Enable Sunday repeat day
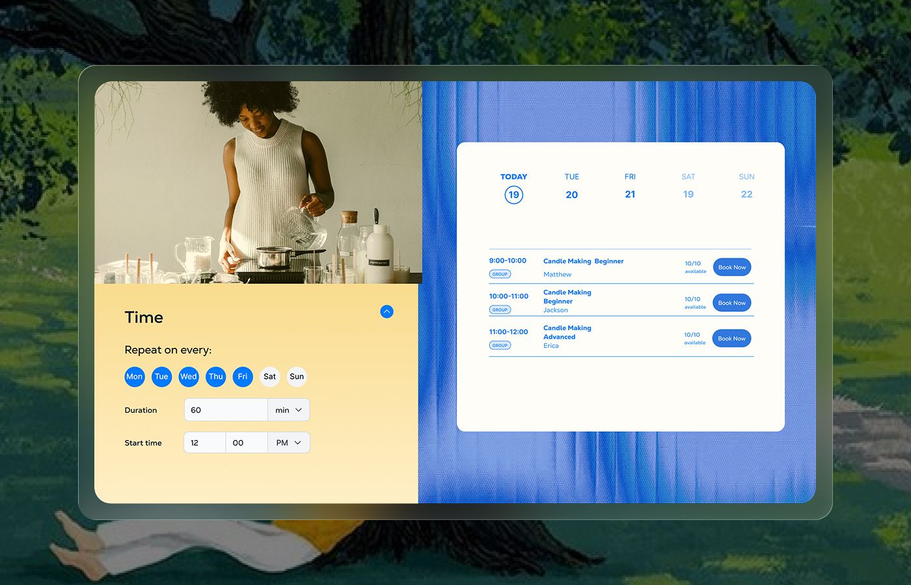The height and width of the screenshot is (585, 911). (297, 376)
